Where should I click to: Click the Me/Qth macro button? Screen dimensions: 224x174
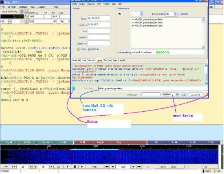101,142
